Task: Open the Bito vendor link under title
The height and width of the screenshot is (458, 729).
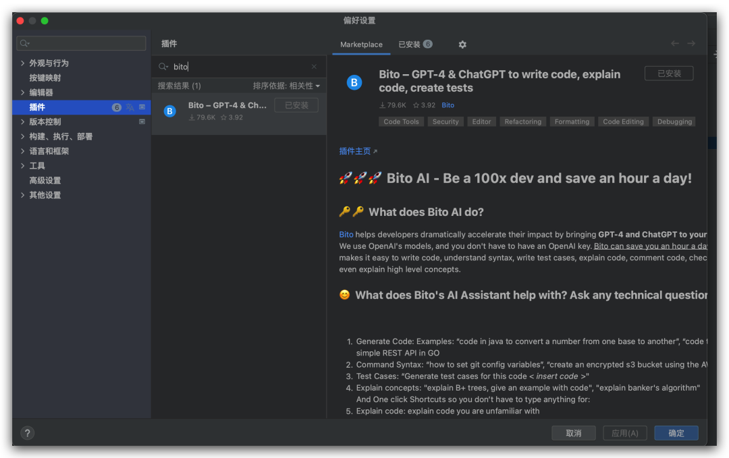Action: (448, 105)
